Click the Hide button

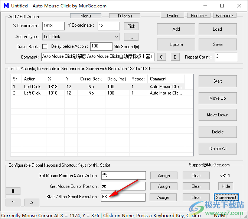point(226,186)
